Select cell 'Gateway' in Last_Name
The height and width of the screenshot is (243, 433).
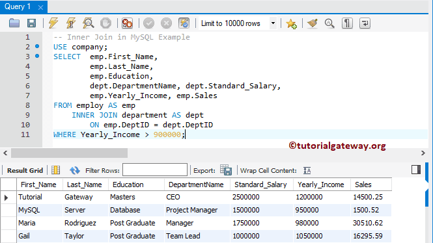pos(85,198)
